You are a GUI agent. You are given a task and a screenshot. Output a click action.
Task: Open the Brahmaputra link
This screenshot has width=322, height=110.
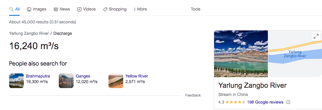pos(38,76)
